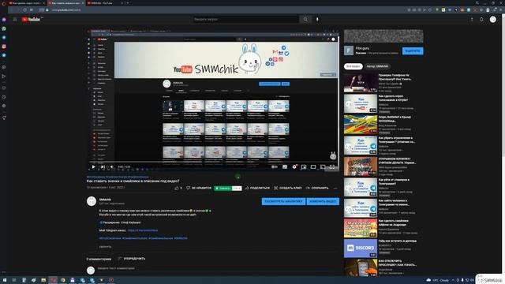The width and height of the screenshot is (505, 284).
Task: Open the download quality dropdown
Action: pyautogui.click(x=237, y=188)
